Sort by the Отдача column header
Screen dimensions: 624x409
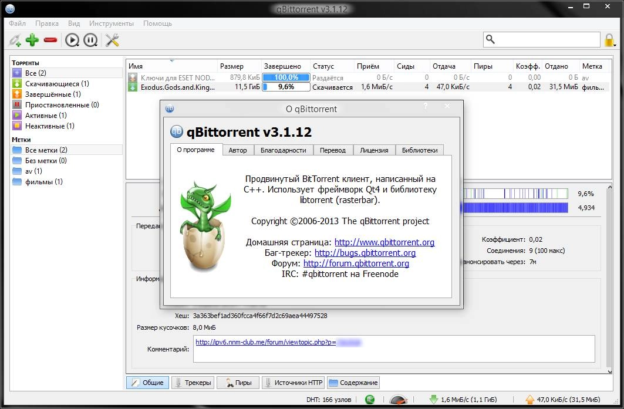[451, 66]
